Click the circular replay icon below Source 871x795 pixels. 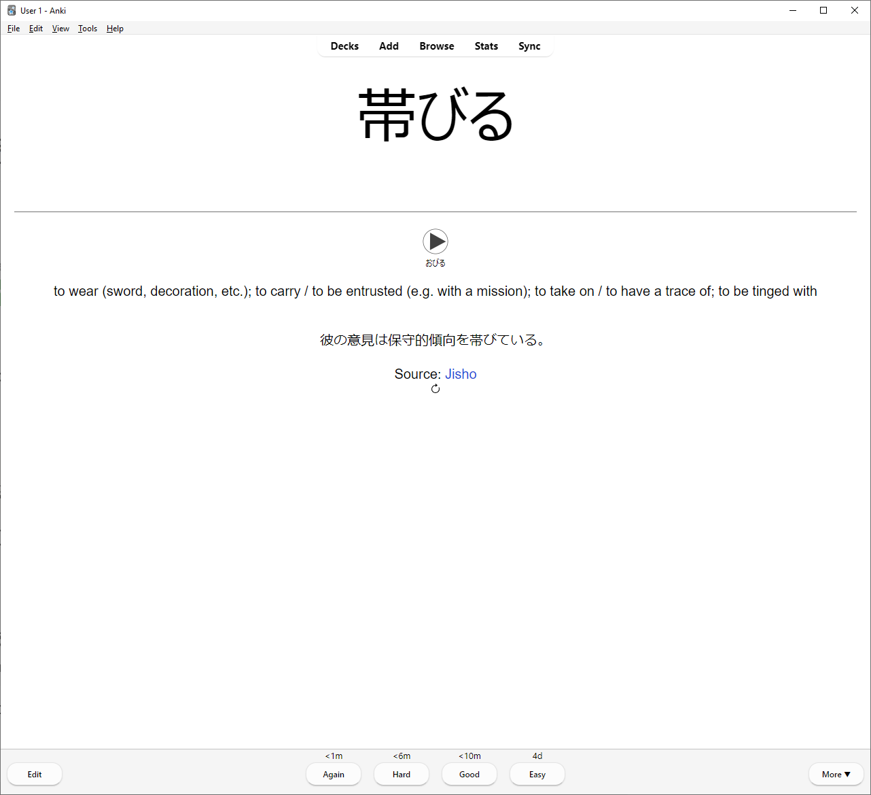pyautogui.click(x=435, y=389)
